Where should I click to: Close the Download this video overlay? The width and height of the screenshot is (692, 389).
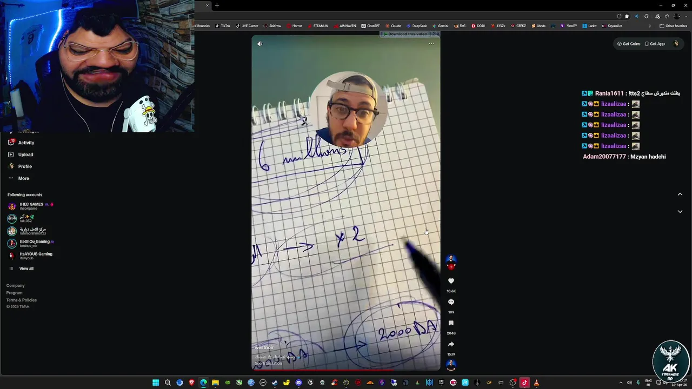point(438,34)
